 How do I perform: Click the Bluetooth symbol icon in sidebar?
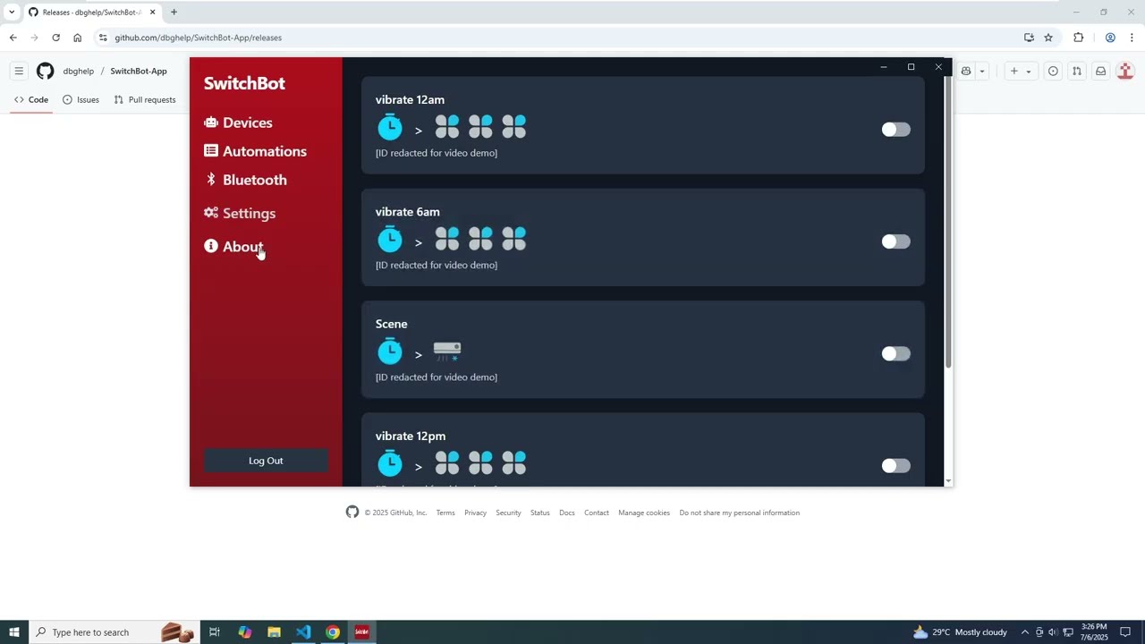pyautogui.click(x=211, y=180)
